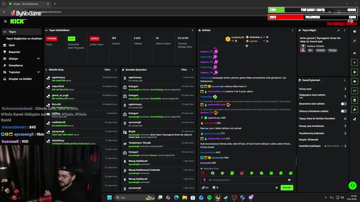The width and height of the screenshot is (360, 202).
Task: Open the Yayın İstatistikleri three-dot menu
Action: click(192, 30)
